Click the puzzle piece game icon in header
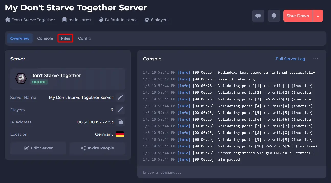The height and width of the screenshot is (183, 331). coord(8,20)
